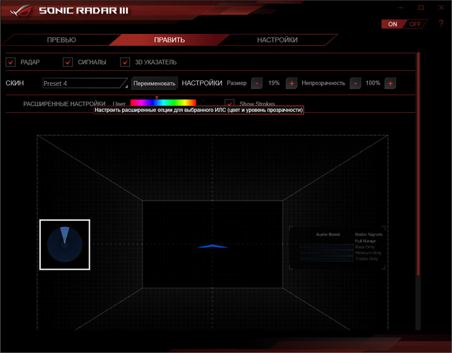This screenshot has height=353, width=452.
Task: Switch Sonic Radar to OFF
Action: click(x=415, y=24)
